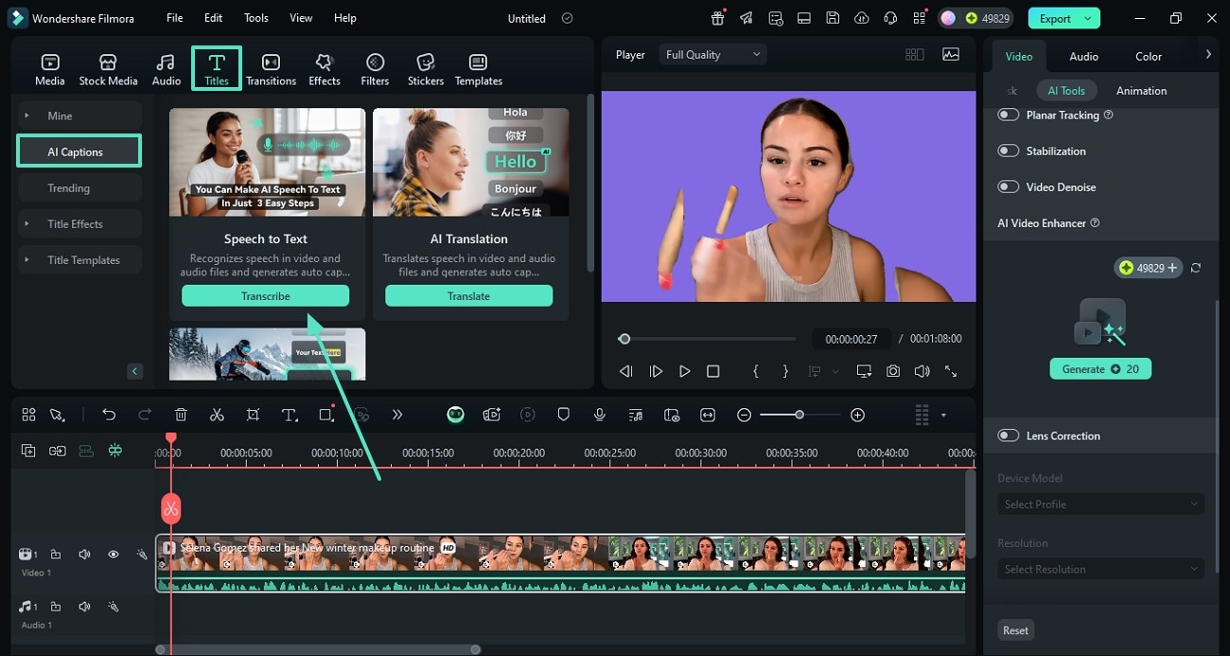Viewport: 1230px width, 656px height.
Task: Click the zoom-in plus icon on timeline
Action: coord(857,415)
